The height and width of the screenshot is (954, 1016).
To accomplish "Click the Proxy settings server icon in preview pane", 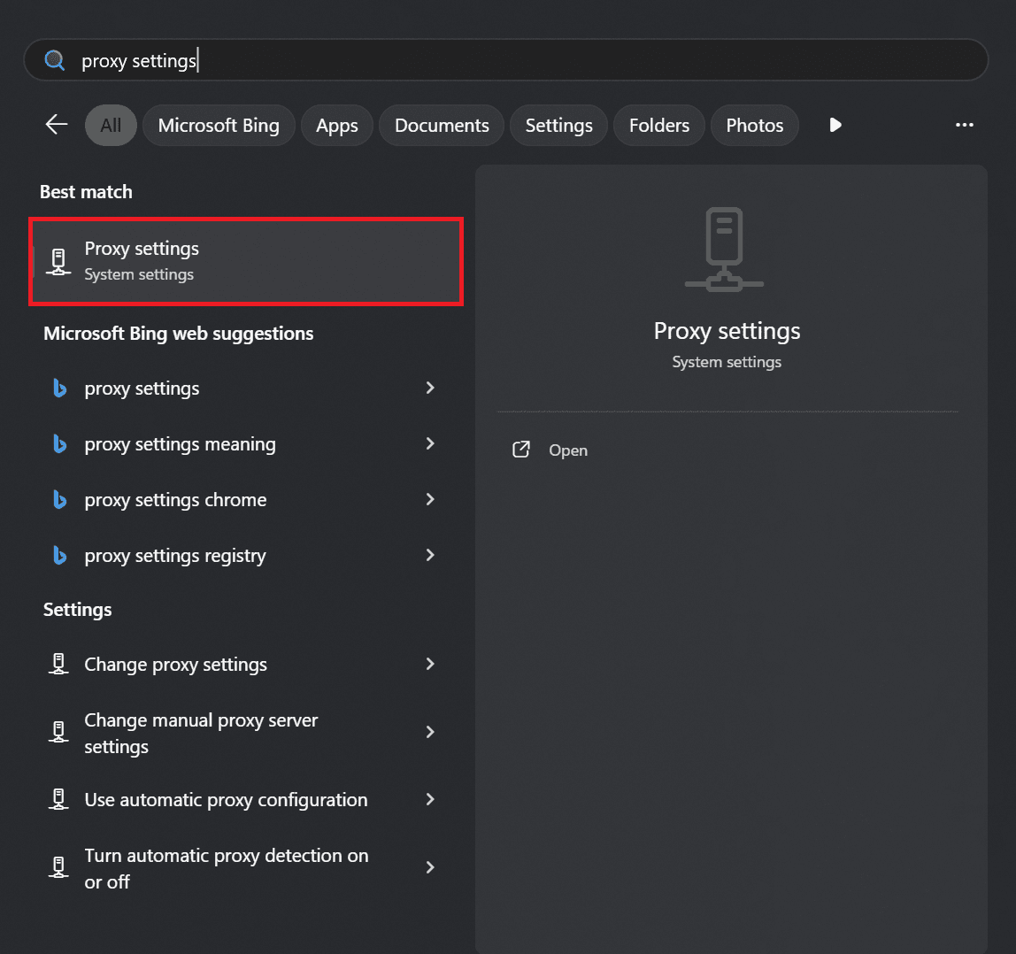I will [724, 249].
